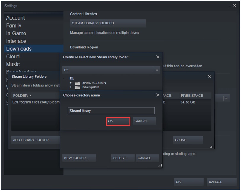241x191 pixels.
Task: Click the folder icon beside $RECYCLE.BIN
Action: click(77, 83)
